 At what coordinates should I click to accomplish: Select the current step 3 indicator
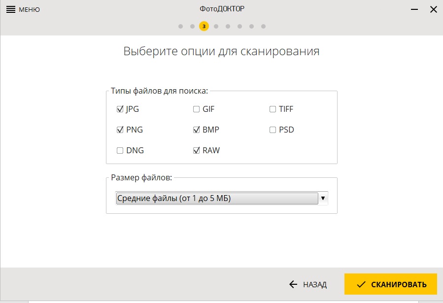click(204, 26)
